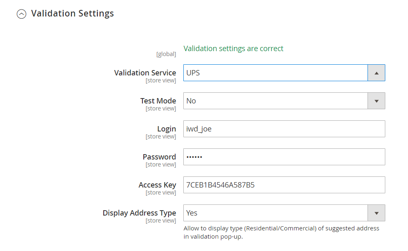Click the Access Key label
The height and width of the screenshot is (251, 408).
(157, 185)
